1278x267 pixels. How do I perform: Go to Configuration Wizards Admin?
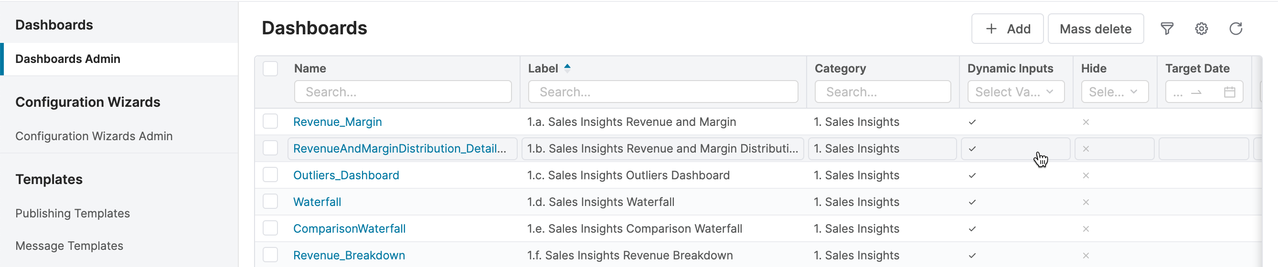pos(94,136)
